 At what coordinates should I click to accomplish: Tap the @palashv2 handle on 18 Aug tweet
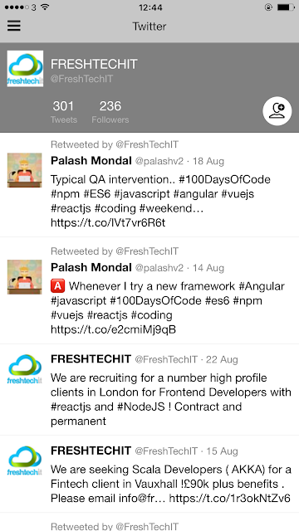pyautogui.click(x=159, y=161)
